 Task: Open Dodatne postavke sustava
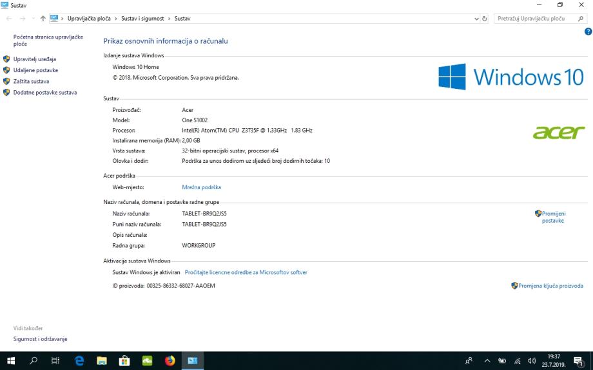[45, 93]
